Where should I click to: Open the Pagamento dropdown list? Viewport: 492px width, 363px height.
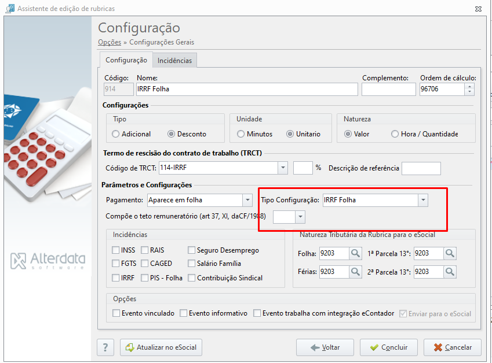(x=247, y=200)
